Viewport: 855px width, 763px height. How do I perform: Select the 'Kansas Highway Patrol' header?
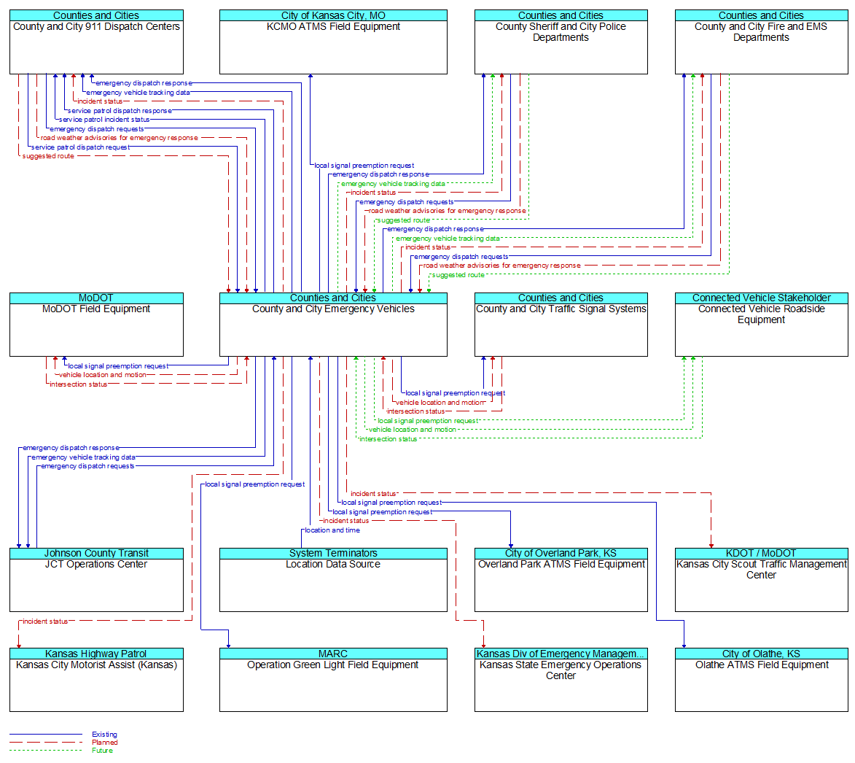(96, 654)
